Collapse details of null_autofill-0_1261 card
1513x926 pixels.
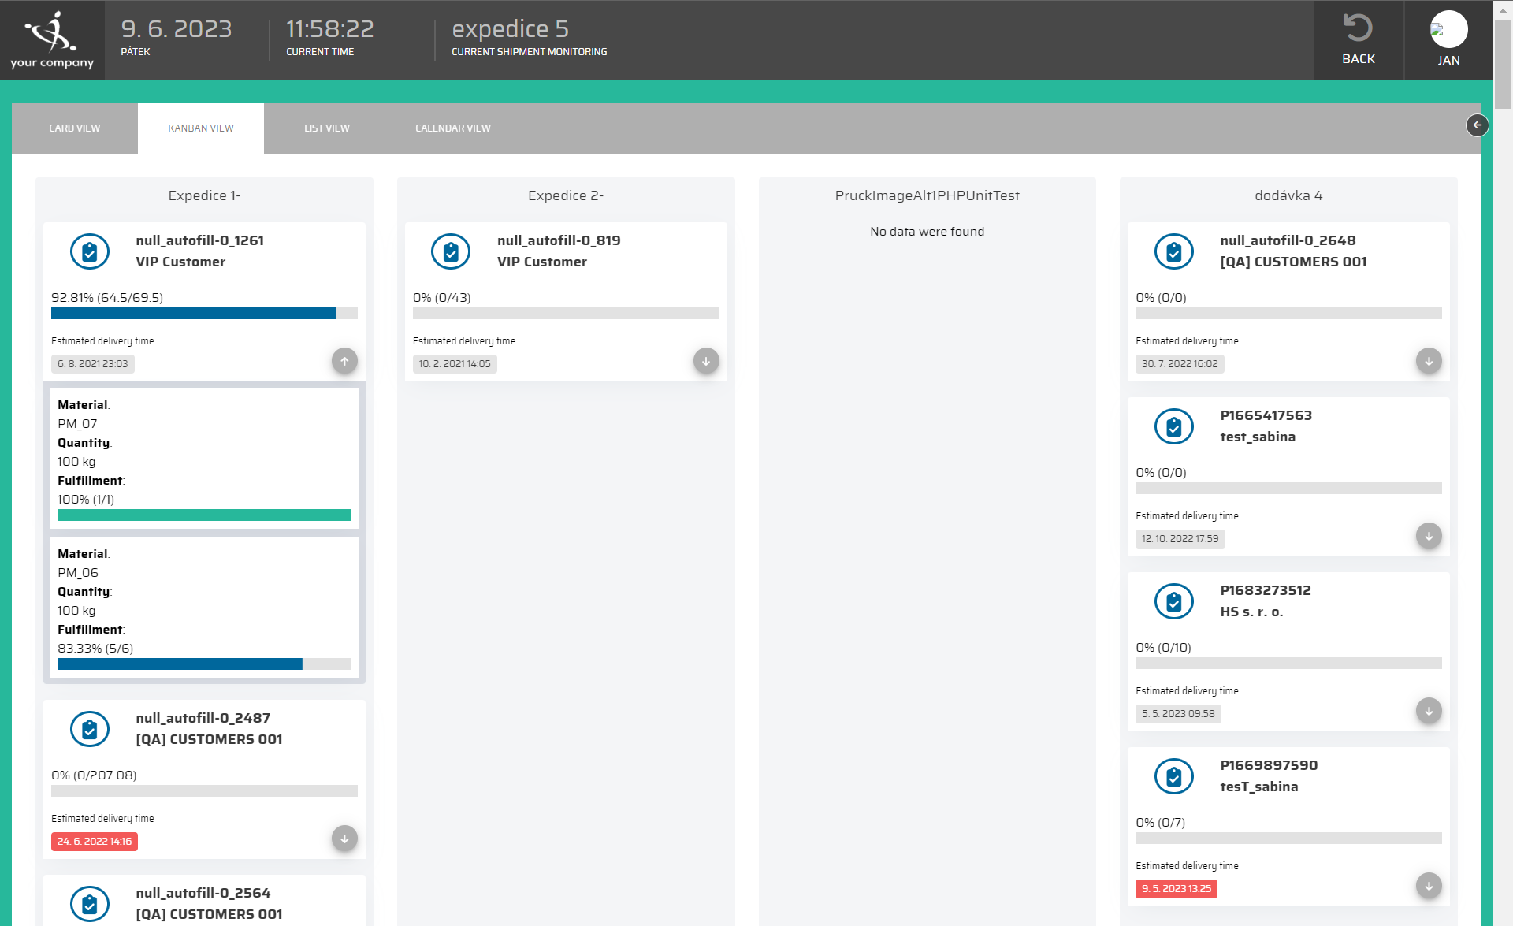click(x=344, y=361)
